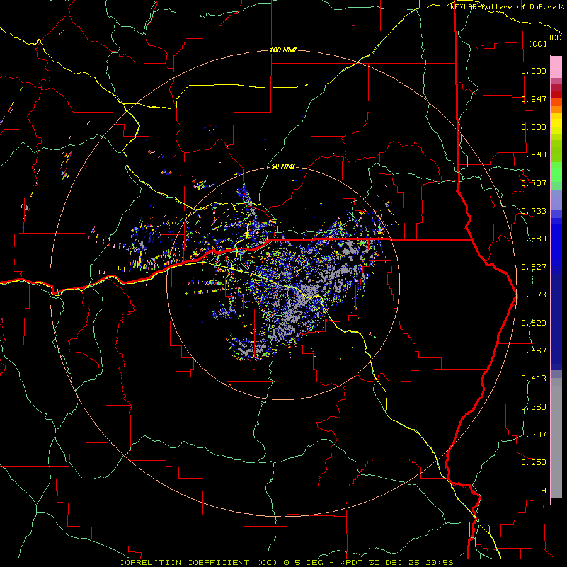This screenshot has height=567, width=567.
Task: Click the 100 NMI range ring label
Action: (283, 50)
